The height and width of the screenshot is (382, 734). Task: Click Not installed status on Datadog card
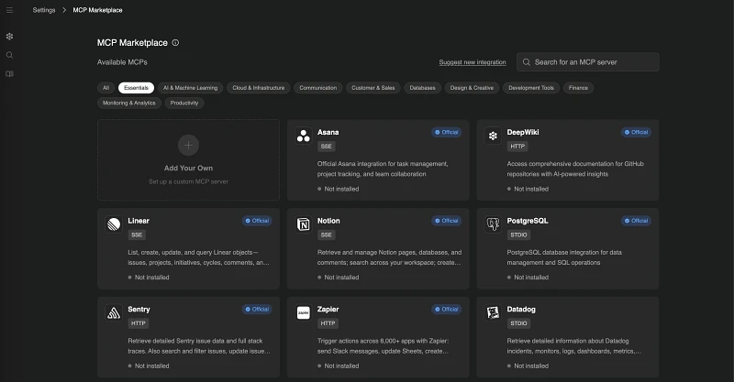click(x=528, y=366)
